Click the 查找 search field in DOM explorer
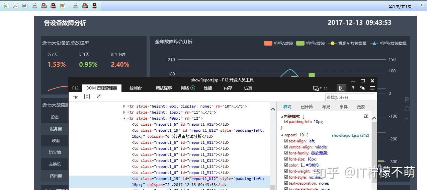427x190 pixels. pyautogui.click(x=350, y=97)
